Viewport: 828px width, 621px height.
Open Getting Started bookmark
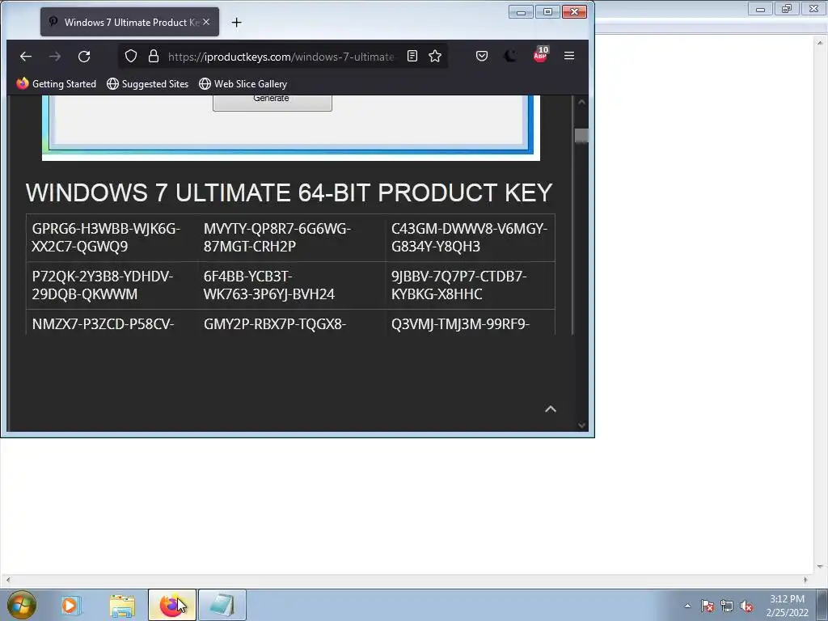click(x=57, y=83)
